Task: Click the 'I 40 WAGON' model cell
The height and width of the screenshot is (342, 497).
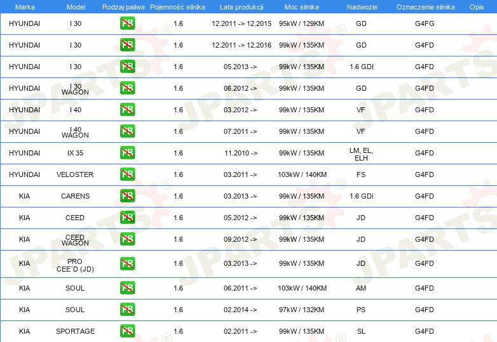Action: tap(75, 132)
